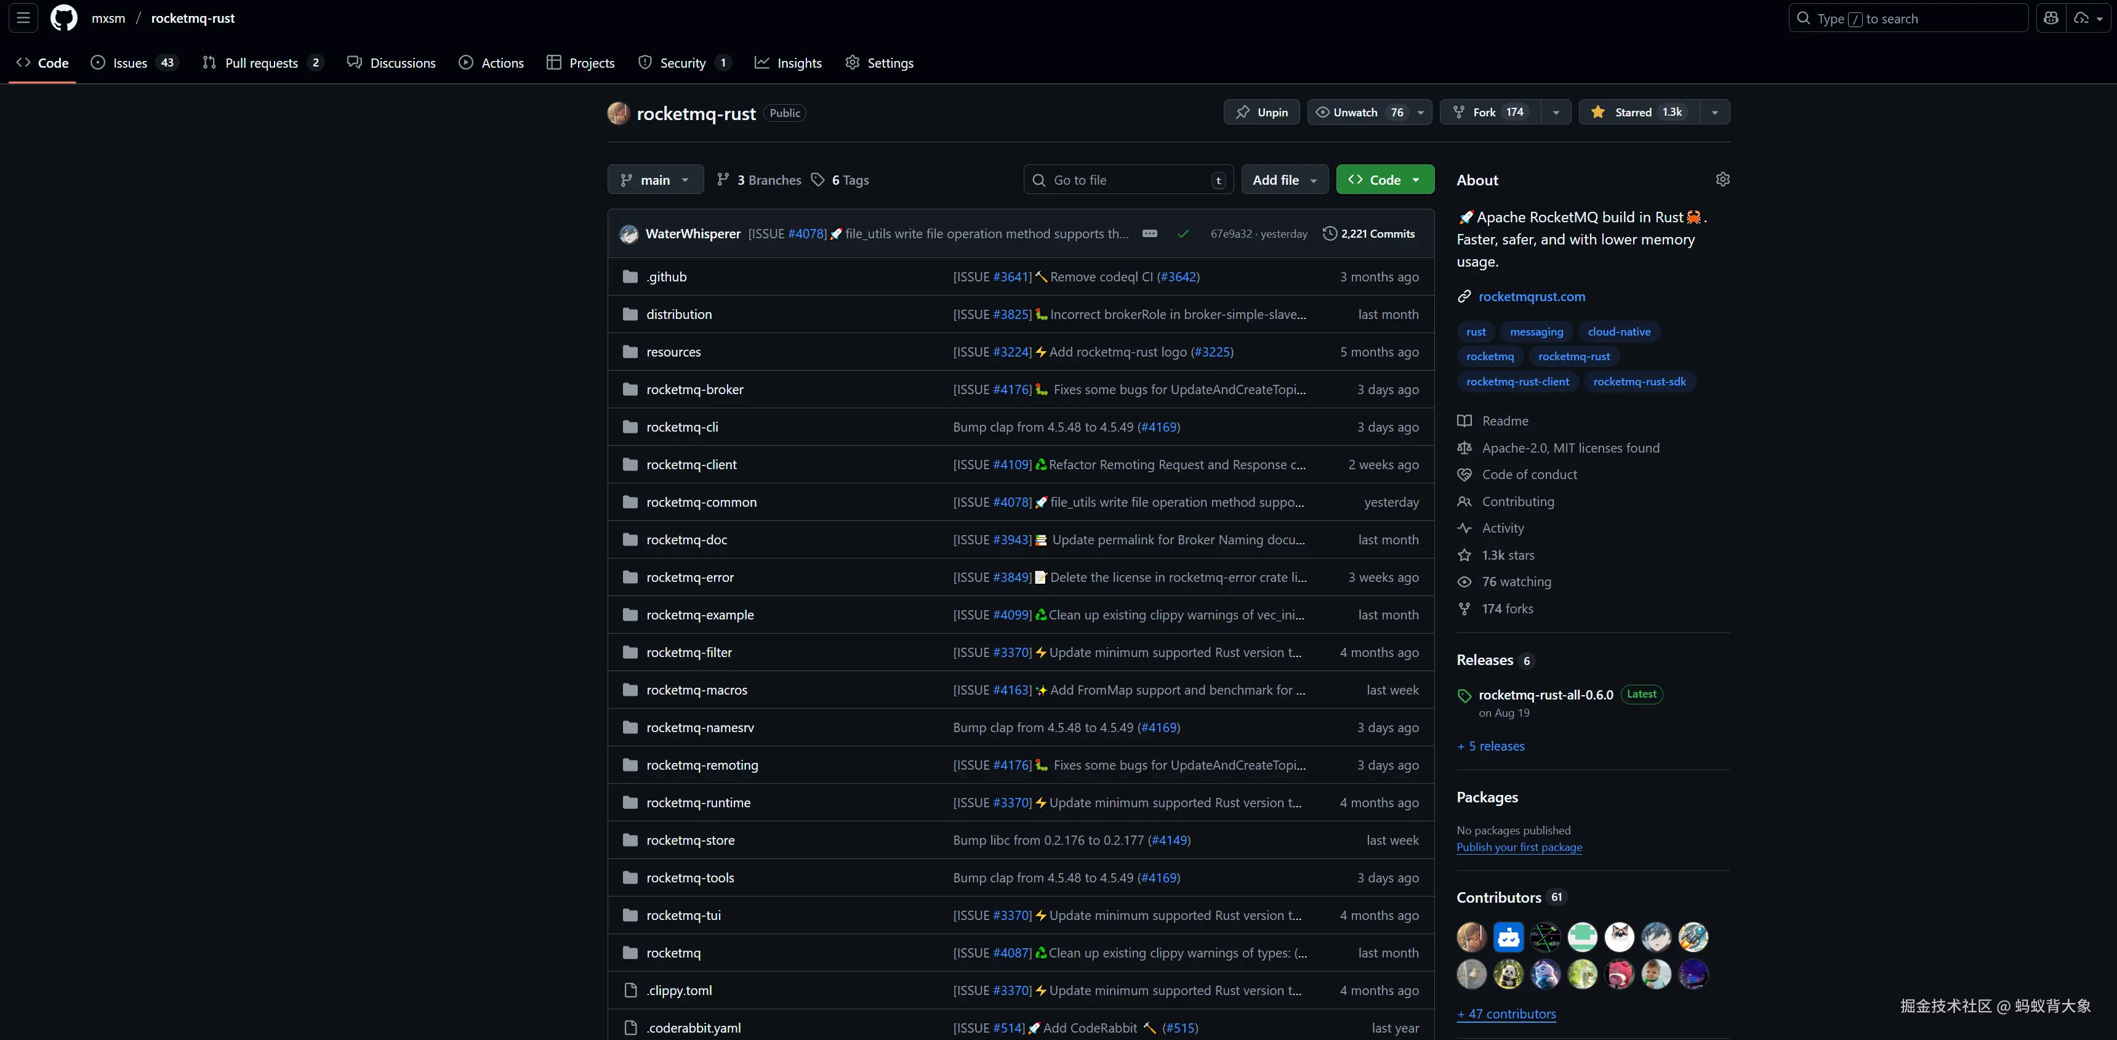Unpin the repository
The image size is (2117, 1040).
pos(1261,112)
